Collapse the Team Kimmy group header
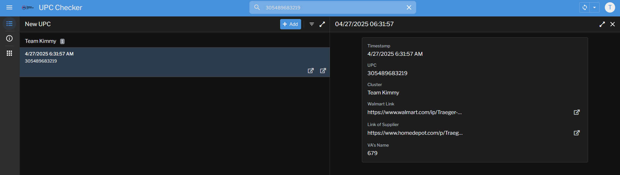This screenshot has height=175, width=620. point(174,41)
